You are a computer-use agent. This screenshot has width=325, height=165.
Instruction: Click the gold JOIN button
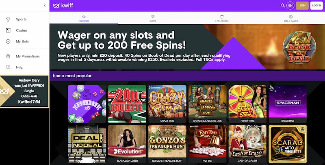pos(302,6)
